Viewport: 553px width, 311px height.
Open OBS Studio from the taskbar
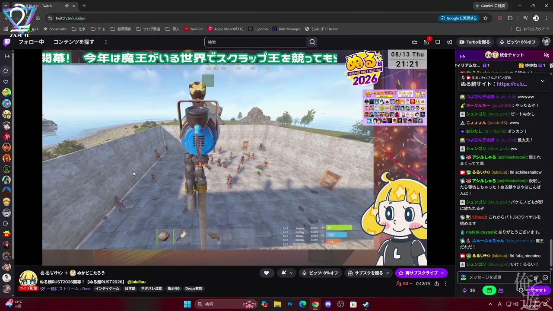[x=340, y=304]
